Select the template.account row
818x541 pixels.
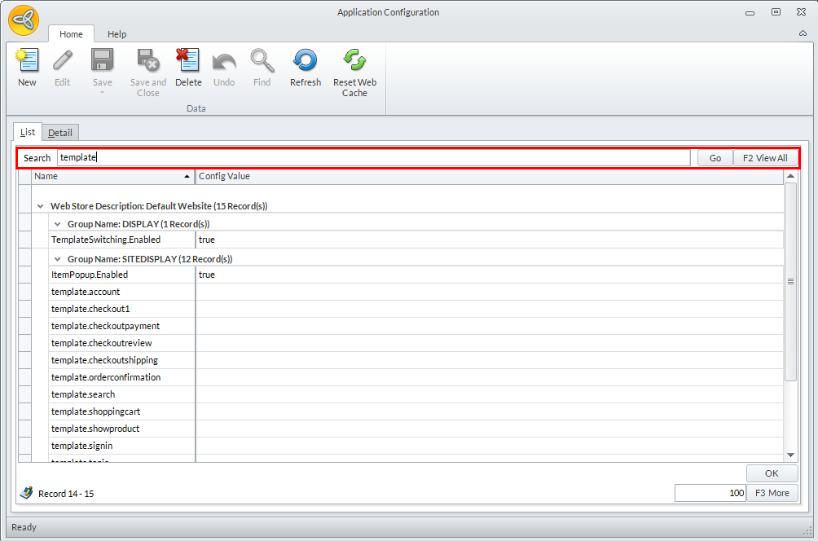pos(416,292)
